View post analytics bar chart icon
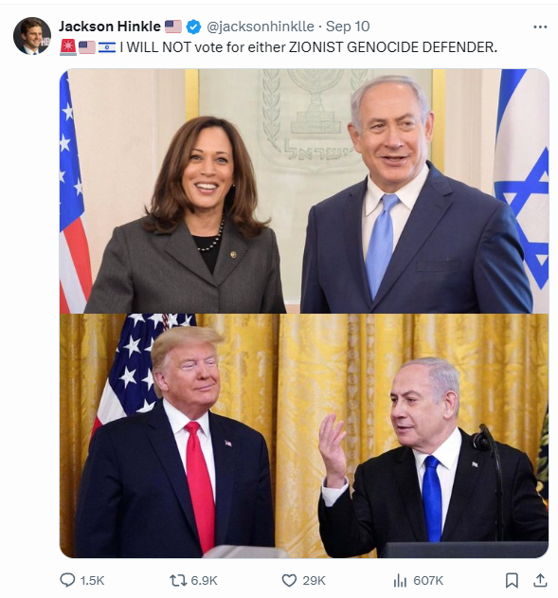 tap(400, 580)
